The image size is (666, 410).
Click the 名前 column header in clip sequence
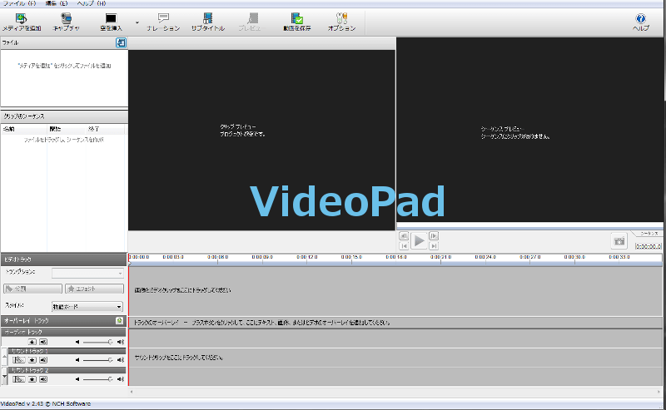point(23,129)
